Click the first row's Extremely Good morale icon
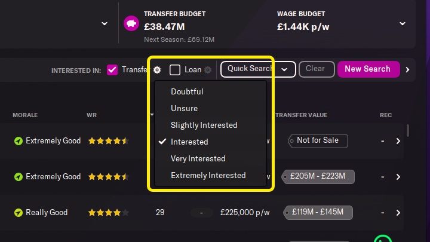This screenshot has height=242, width=430. (x=19, y=141)
